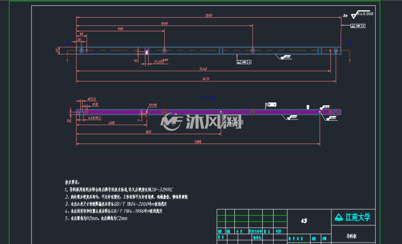Click the 820 dimension text
The width and height of the screenshot is (402, 244).
coord(149,132)
